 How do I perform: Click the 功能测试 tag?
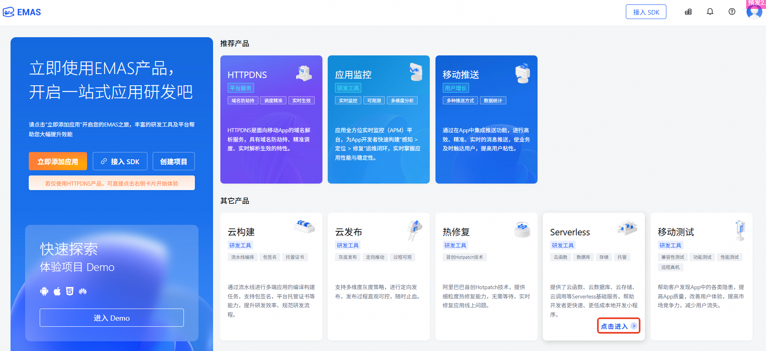(x=702, y=257)
